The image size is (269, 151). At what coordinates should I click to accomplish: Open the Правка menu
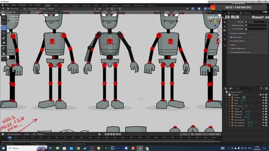pyautogui.click(x=14, y=5)
